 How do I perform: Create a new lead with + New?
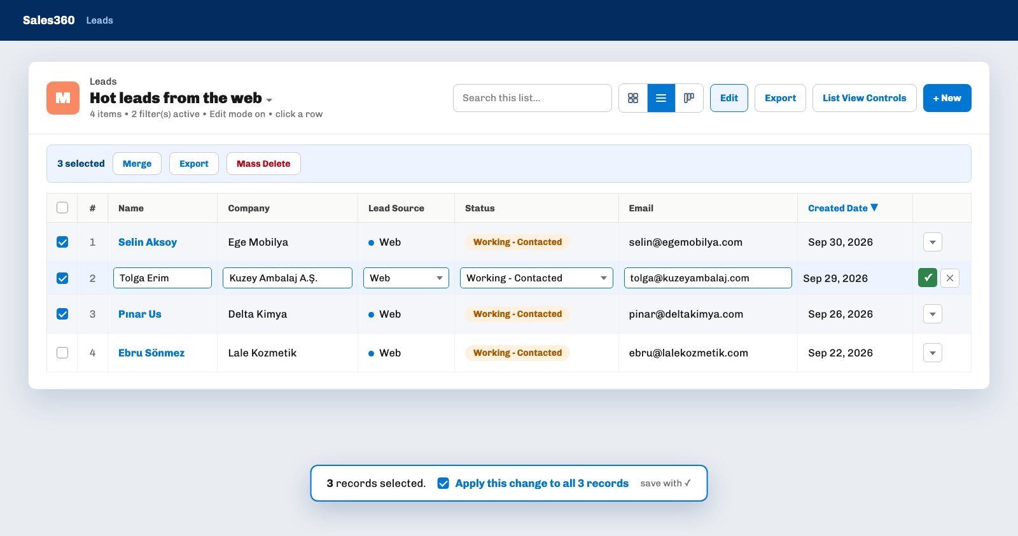947,98
